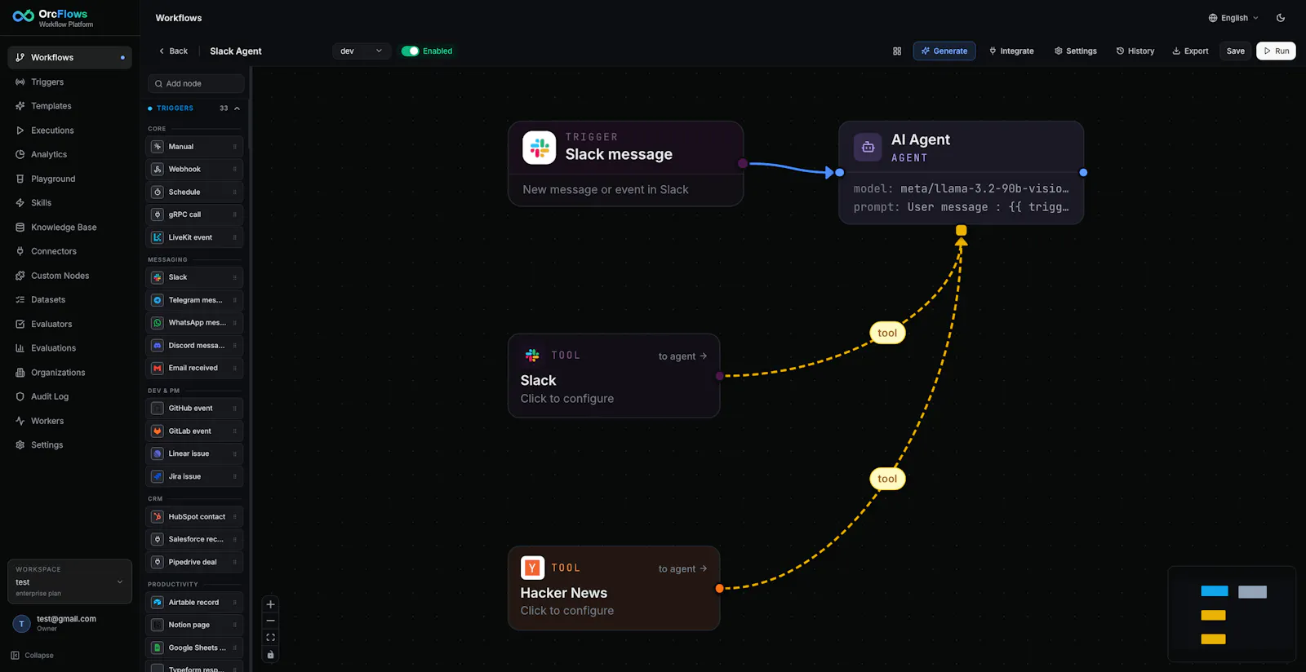Choose the WhatsApp message trigger

tap(194, 323)
